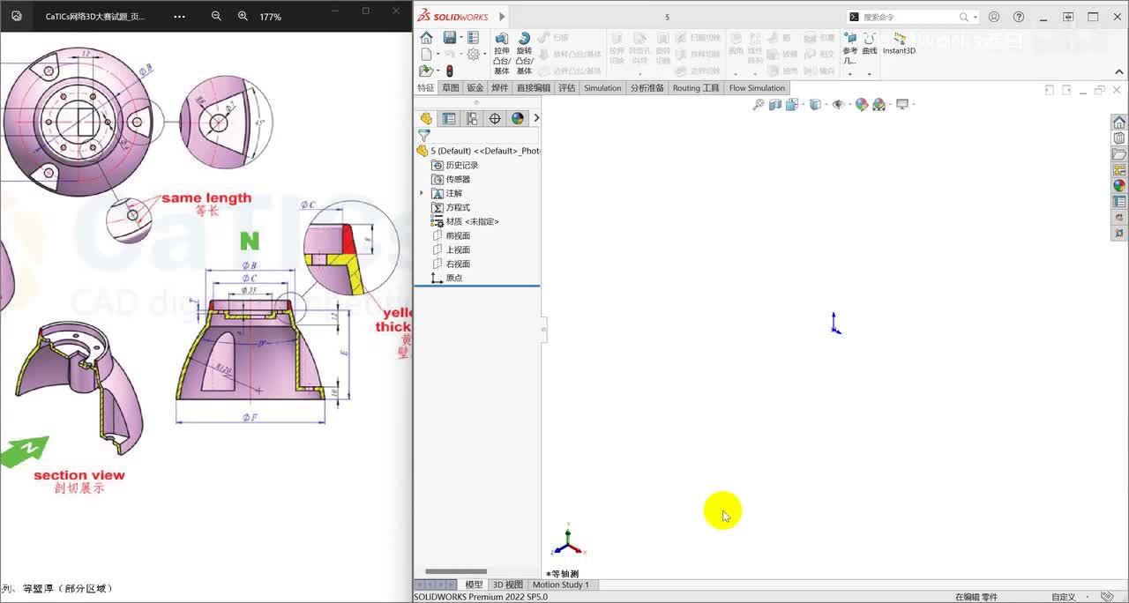
Task: Open the Custom Properties task pane icon
Action: 1119,202
